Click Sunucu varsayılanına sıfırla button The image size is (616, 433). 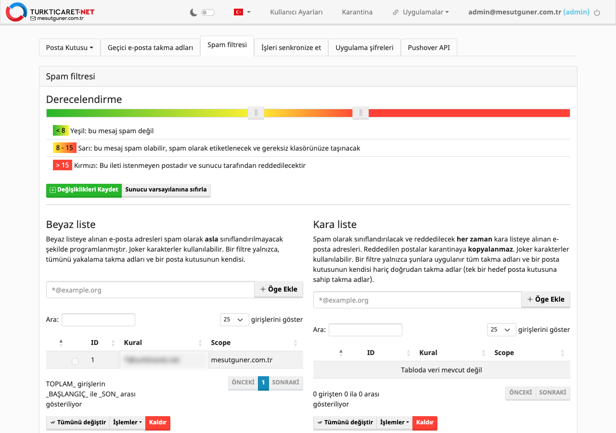click(166, 190)
